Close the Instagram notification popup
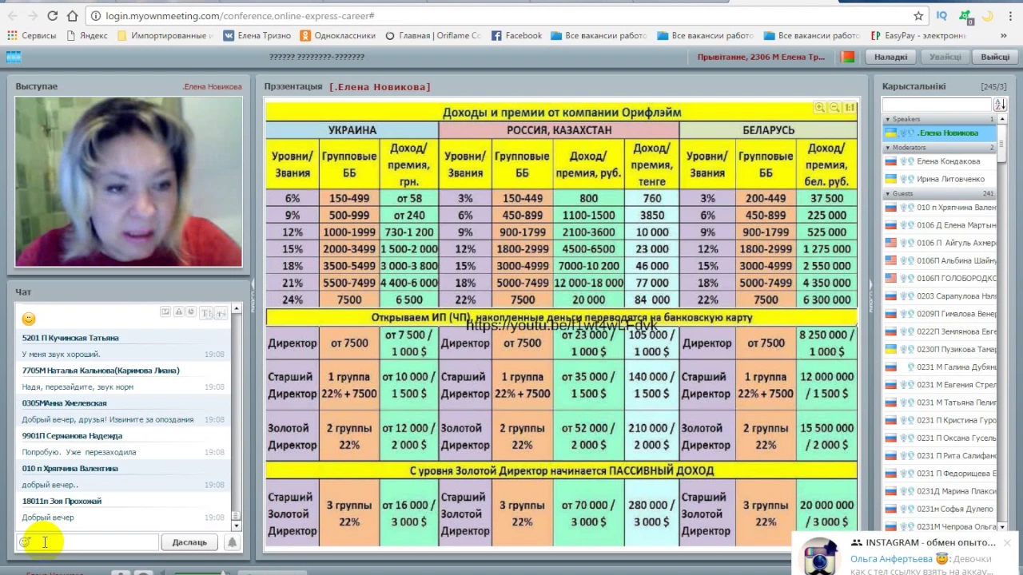 1007,542
